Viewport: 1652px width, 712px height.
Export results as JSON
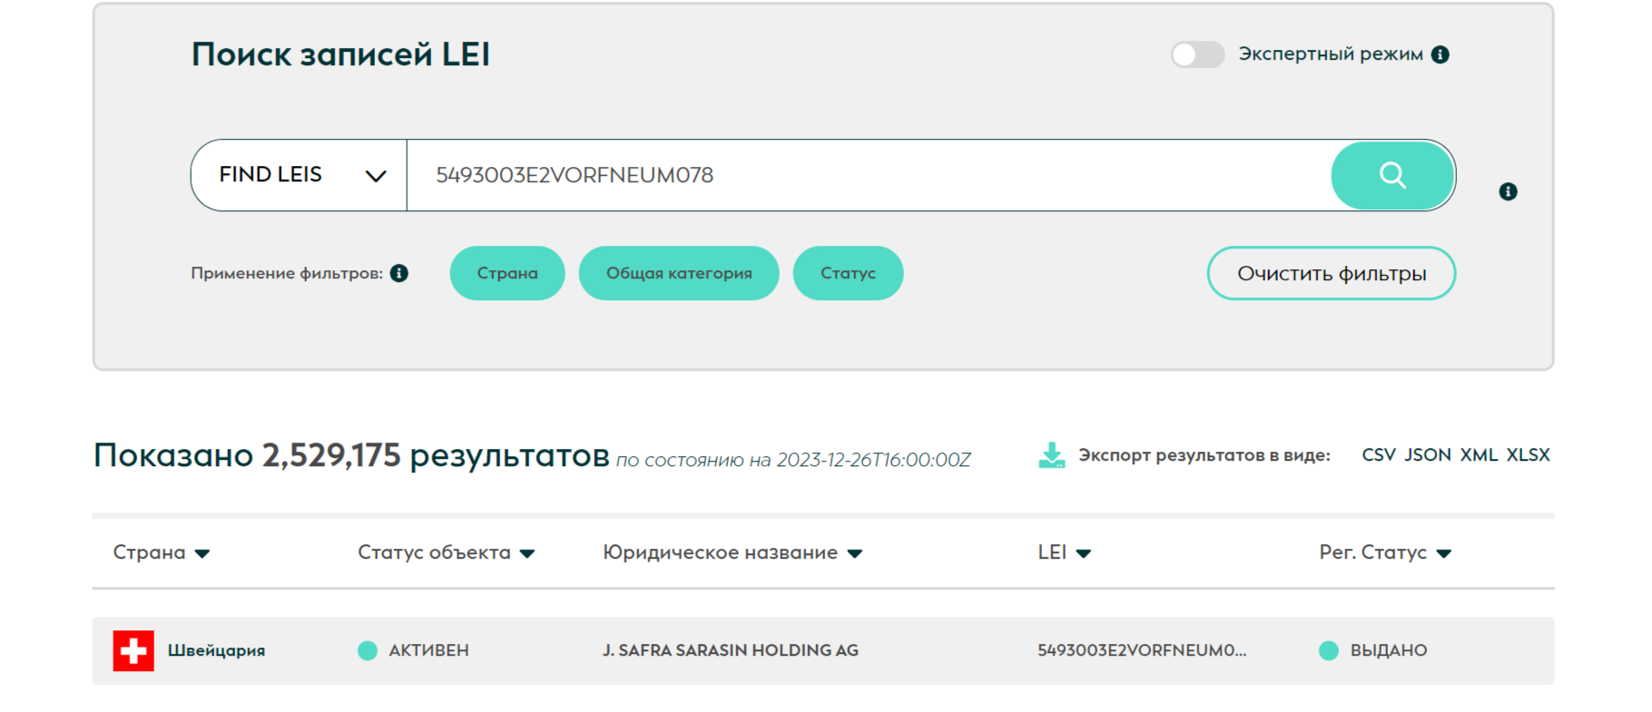coord(1428,454)
